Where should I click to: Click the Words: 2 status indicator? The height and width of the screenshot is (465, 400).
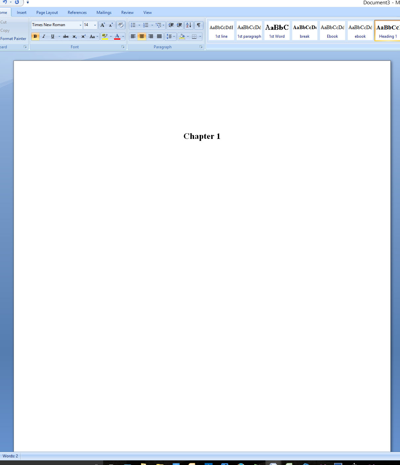pyautogui.click(x=10, y=456)
